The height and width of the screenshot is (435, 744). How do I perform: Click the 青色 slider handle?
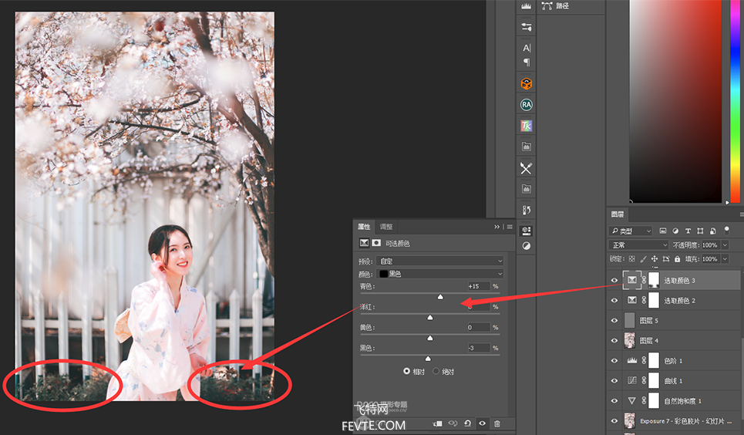(x=440, y=296)
